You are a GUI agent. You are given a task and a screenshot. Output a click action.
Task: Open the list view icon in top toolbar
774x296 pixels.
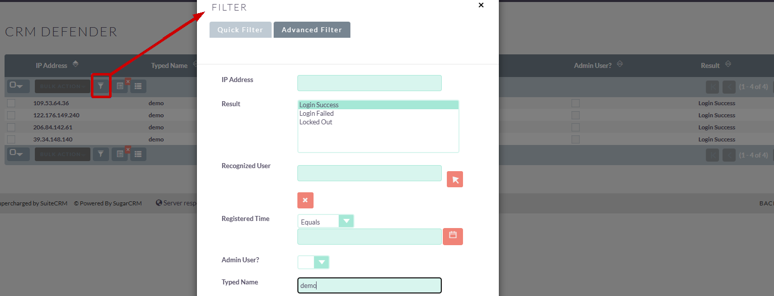tap(138, 86)
